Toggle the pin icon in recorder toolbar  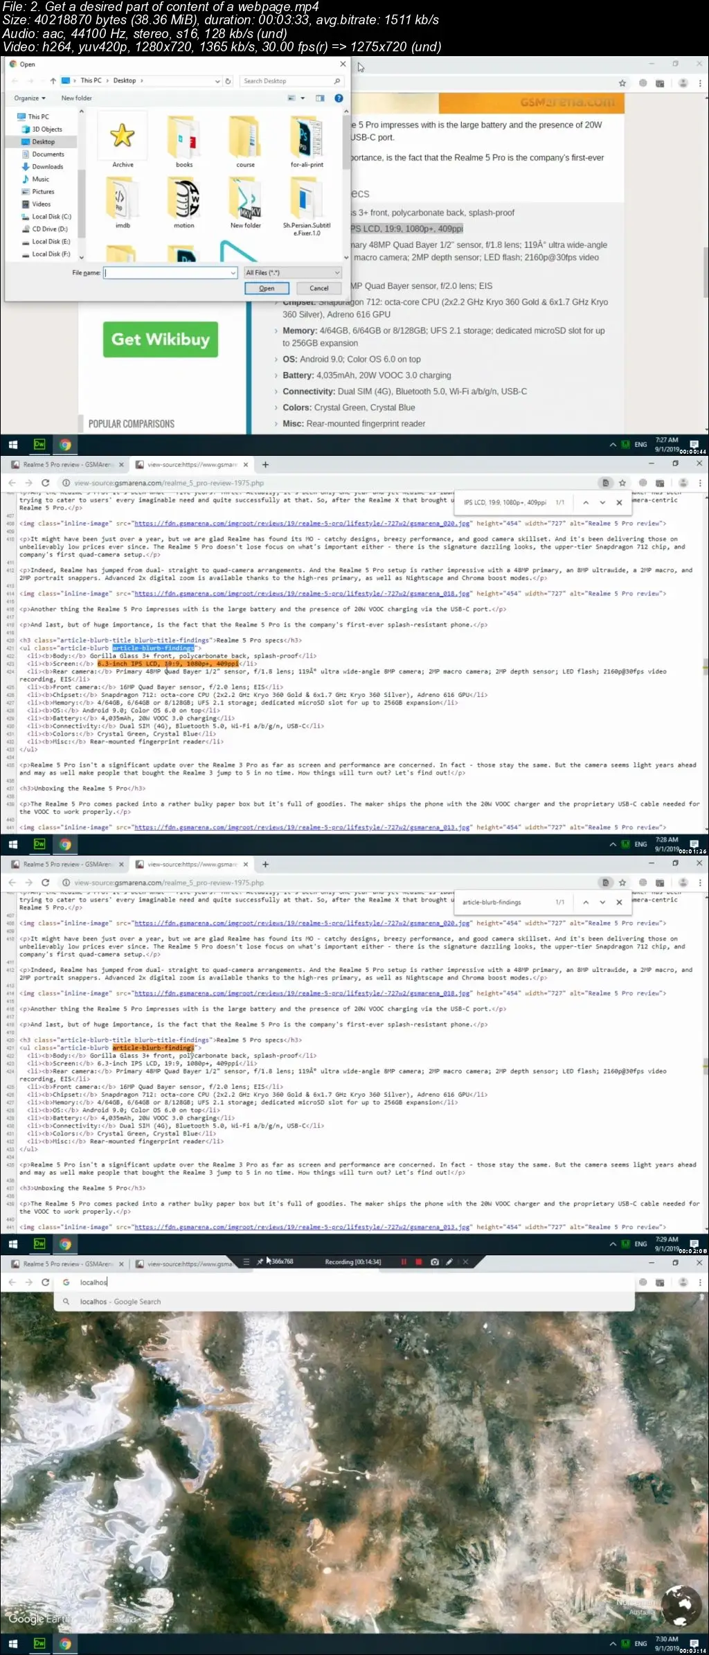pyautogui.click(x=260, y=1262)
